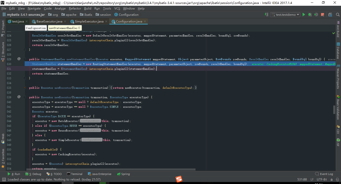Stop the running process with red square icon
This screenshot has height=184, width=341.
click(322, 14)
